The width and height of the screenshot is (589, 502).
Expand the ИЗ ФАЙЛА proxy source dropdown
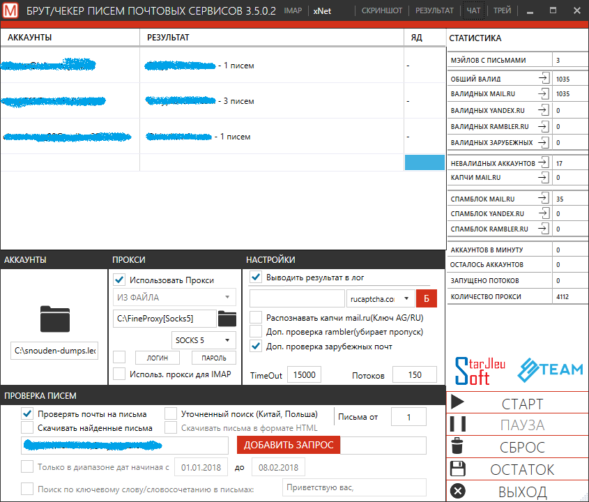(x=174, y=298)
